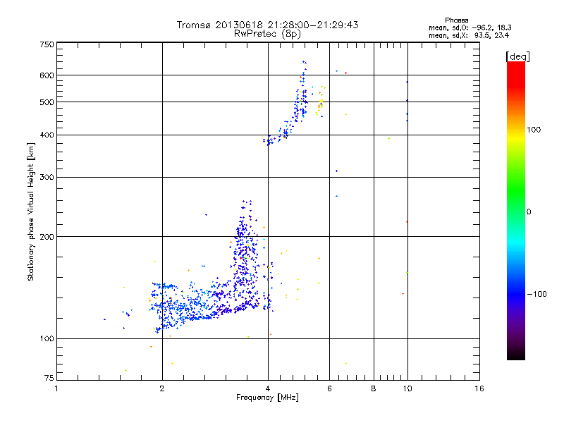Screen dimensions: 564x423
Task: Click the y-axis tick label '100' on the height axis
Action: (47, 339)
